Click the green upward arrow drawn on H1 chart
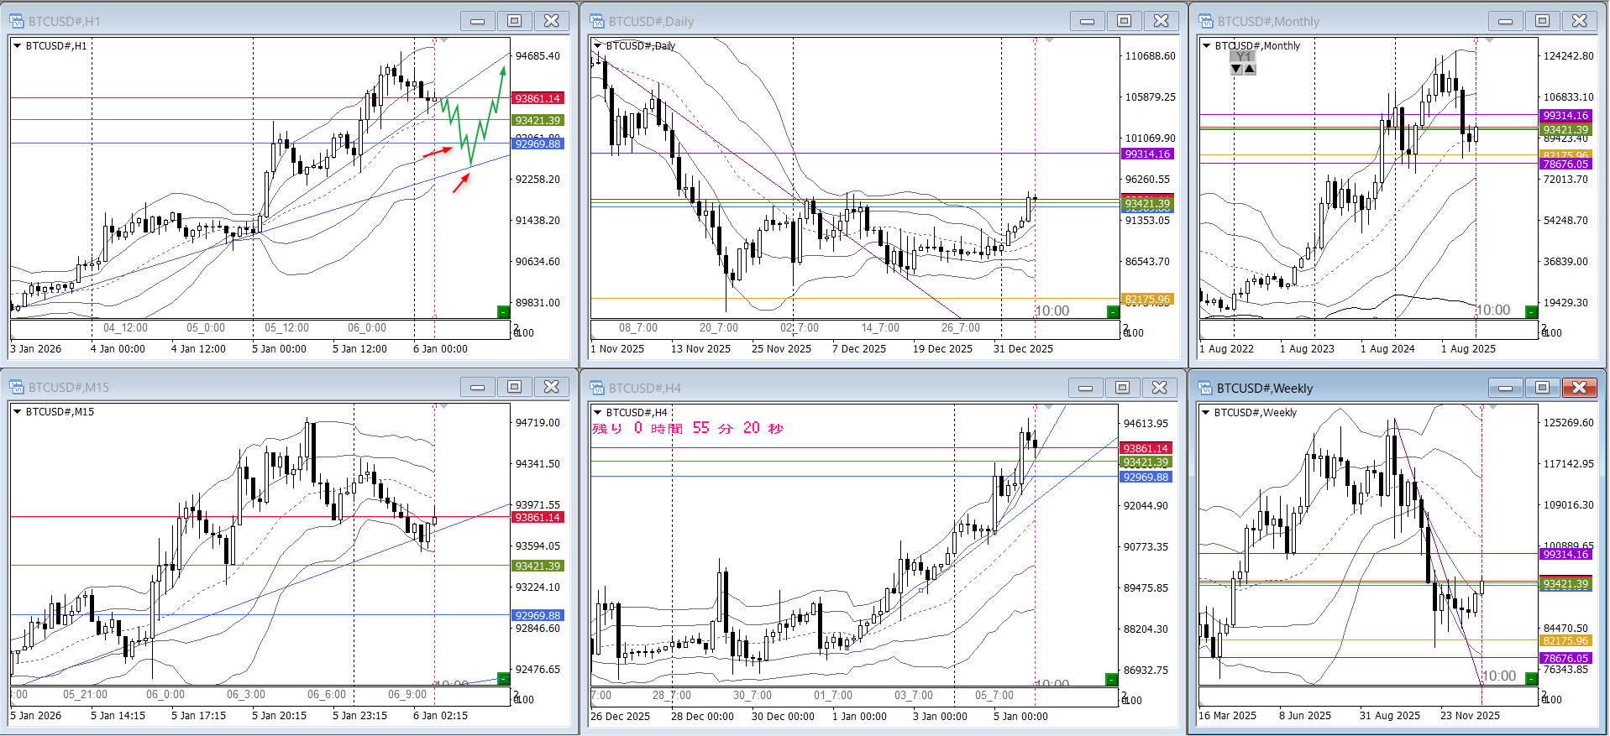The height and width of the screenshot is (736, 1610). tap(502, 72)
